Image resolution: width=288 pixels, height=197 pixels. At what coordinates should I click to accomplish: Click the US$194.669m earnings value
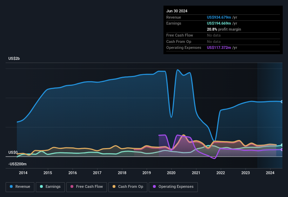point(219,23)
